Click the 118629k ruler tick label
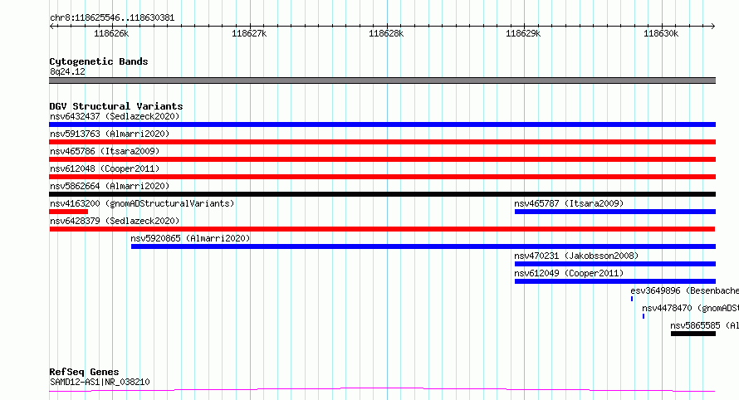This screenshot has height=400, width=739. (x=523, y=33)
